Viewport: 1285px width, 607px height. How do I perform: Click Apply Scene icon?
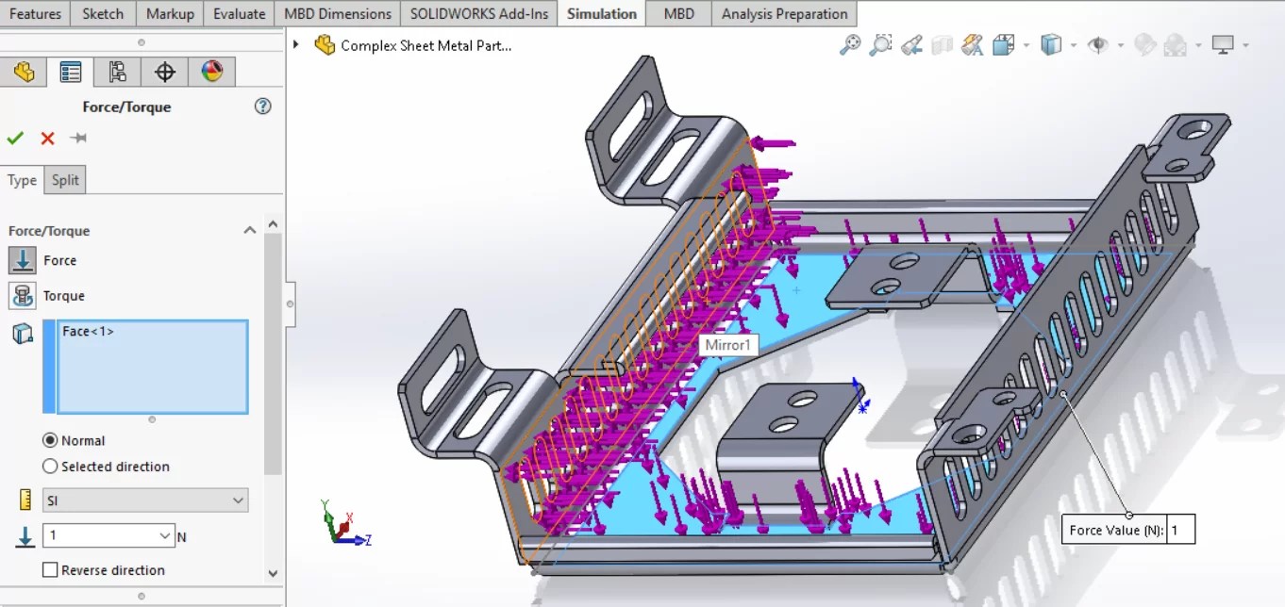1175,44
